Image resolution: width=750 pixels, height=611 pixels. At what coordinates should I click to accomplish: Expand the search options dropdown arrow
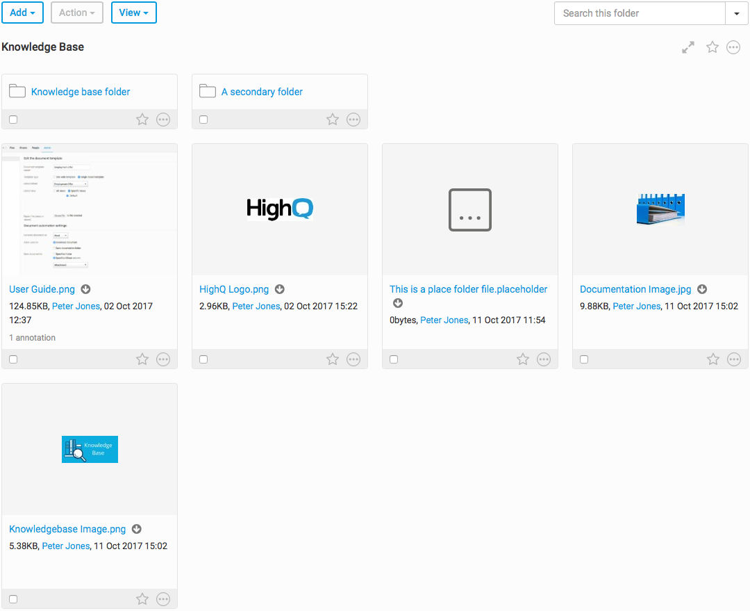click(x=737, y=13)
